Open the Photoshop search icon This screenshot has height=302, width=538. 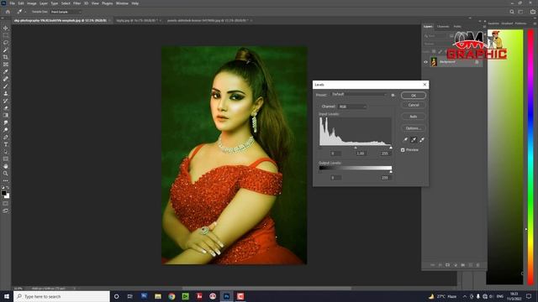[x=512, y=12]
